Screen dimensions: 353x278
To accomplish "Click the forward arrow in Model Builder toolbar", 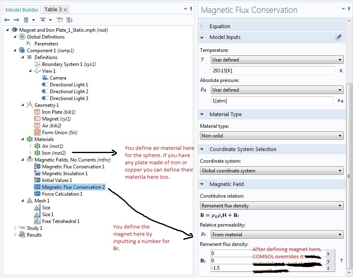I will [16, 20].
